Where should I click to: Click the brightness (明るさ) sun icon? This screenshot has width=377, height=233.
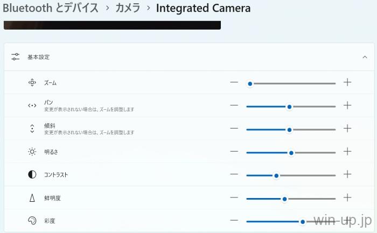tap(32, 152)
